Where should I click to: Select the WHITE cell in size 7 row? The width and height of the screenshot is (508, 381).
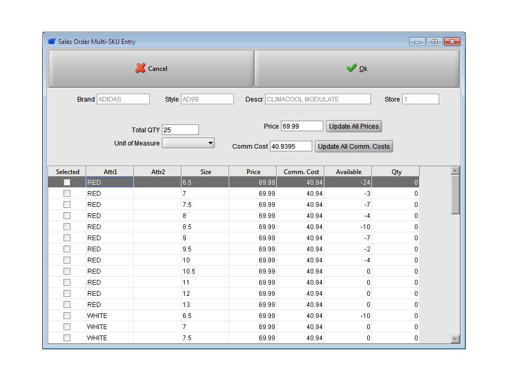click(x=110, y=327)
